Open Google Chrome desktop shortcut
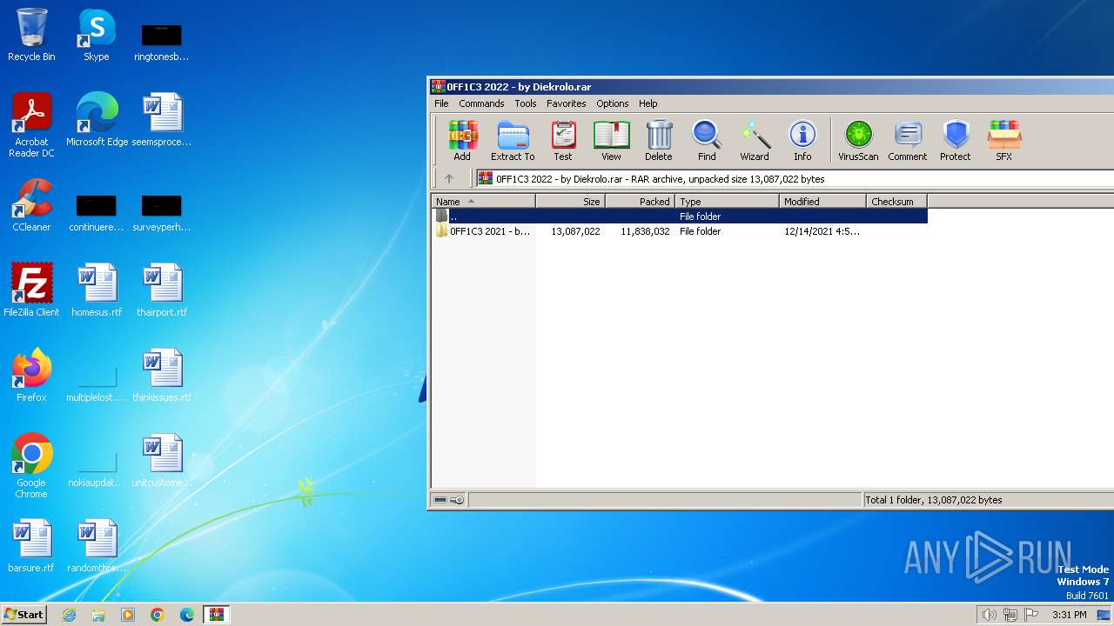 [x=31, y=465]
